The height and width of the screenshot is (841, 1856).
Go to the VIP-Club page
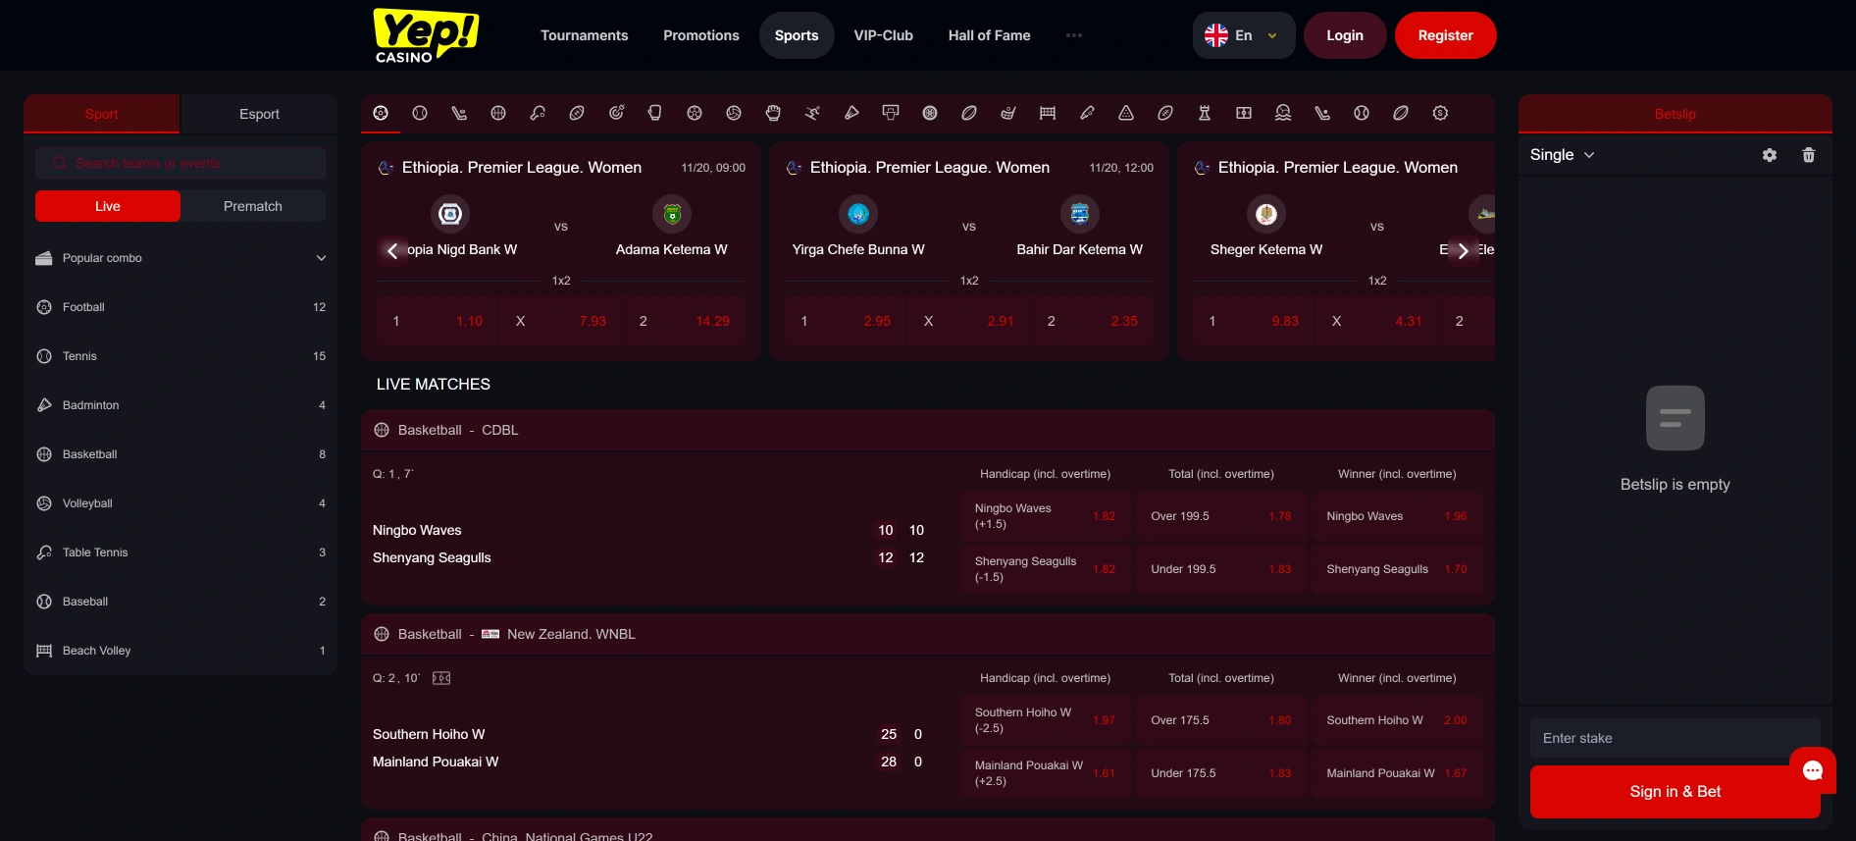(883, 35)
